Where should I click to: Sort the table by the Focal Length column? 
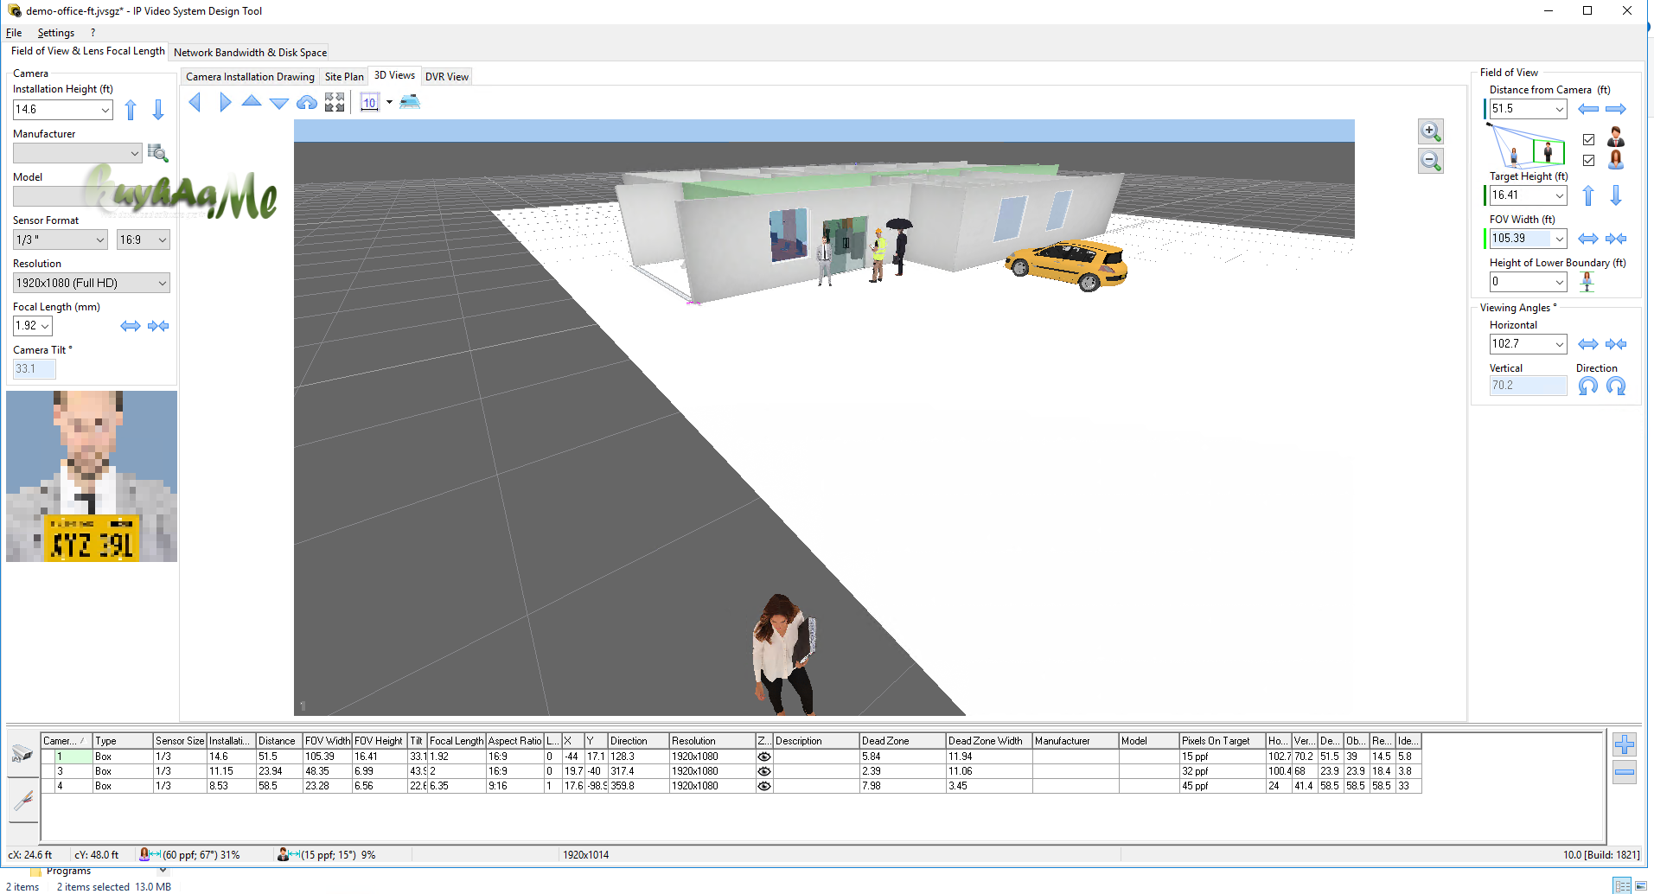pyautogui.click(x=457, y=741)
